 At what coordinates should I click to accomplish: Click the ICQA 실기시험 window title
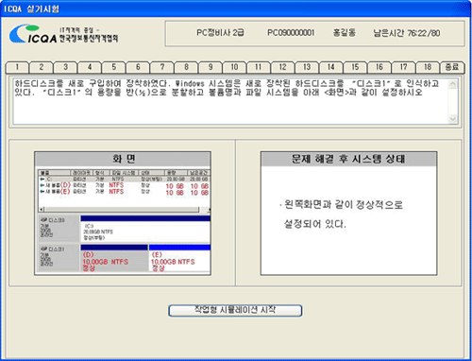[31, 9]
